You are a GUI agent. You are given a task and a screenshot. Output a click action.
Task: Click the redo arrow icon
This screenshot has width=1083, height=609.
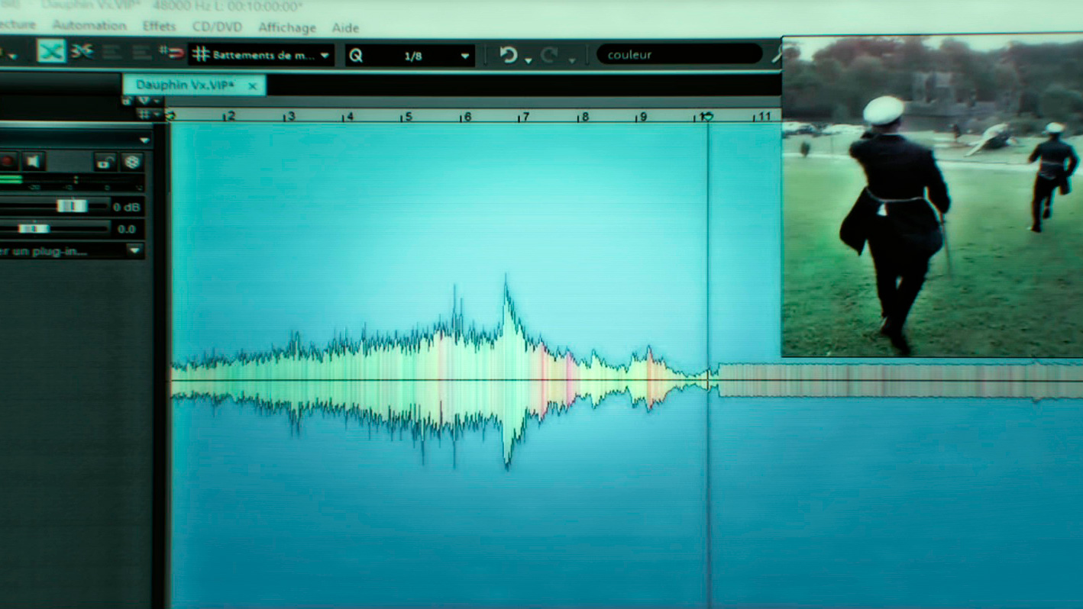(549, 55)
